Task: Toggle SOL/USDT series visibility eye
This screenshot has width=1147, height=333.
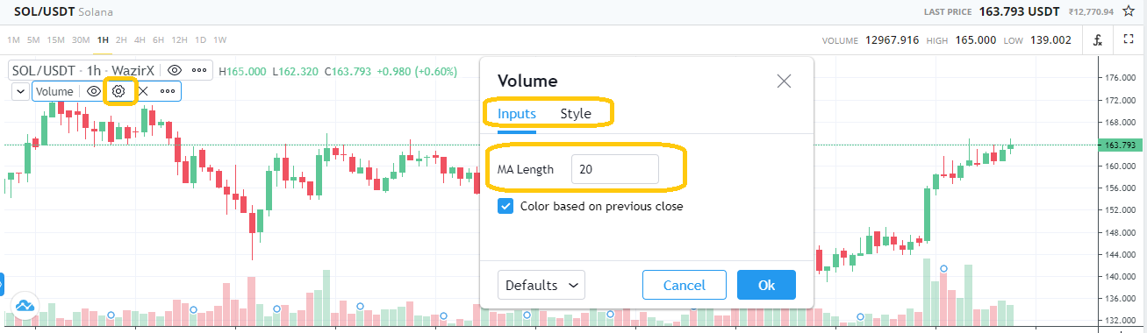Action: pyautogui.click(x=175, y=70)
